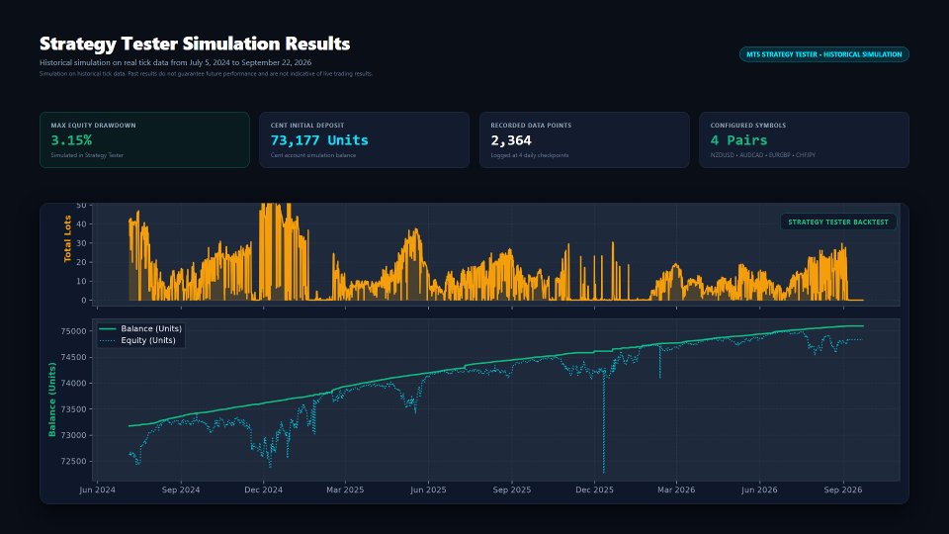Click the past results disclaimer line

[x=207, y=74]
